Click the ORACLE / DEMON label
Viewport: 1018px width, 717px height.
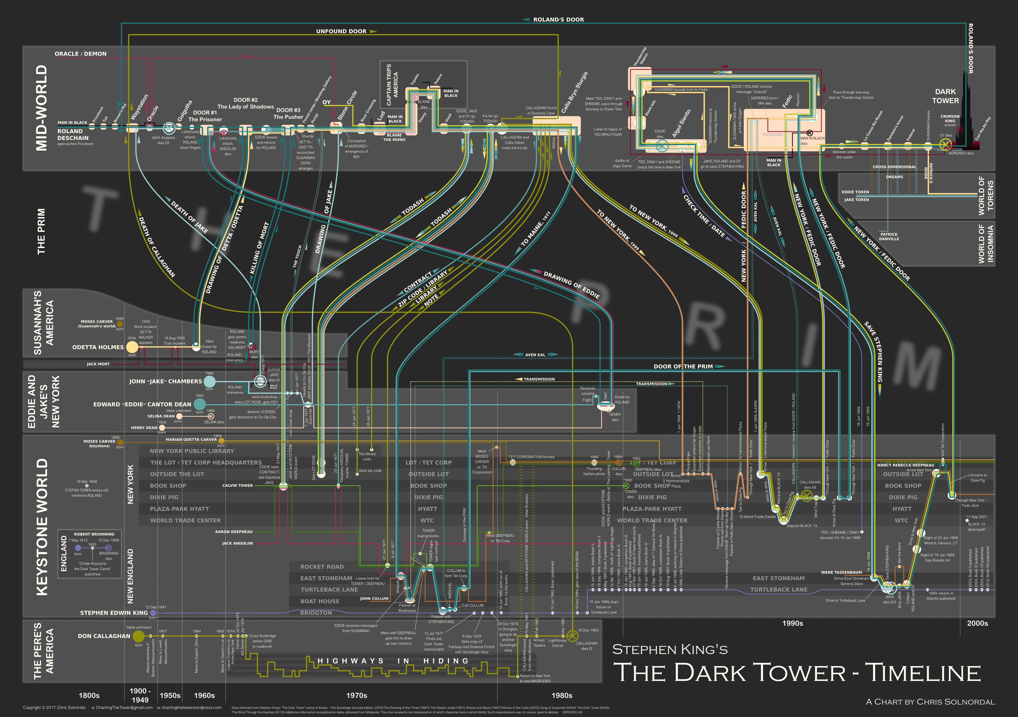click(81, 53)
